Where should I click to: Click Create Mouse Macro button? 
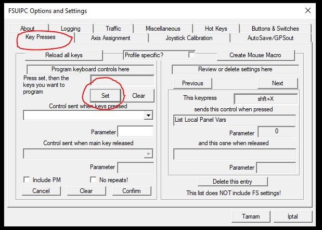[255, 55]
